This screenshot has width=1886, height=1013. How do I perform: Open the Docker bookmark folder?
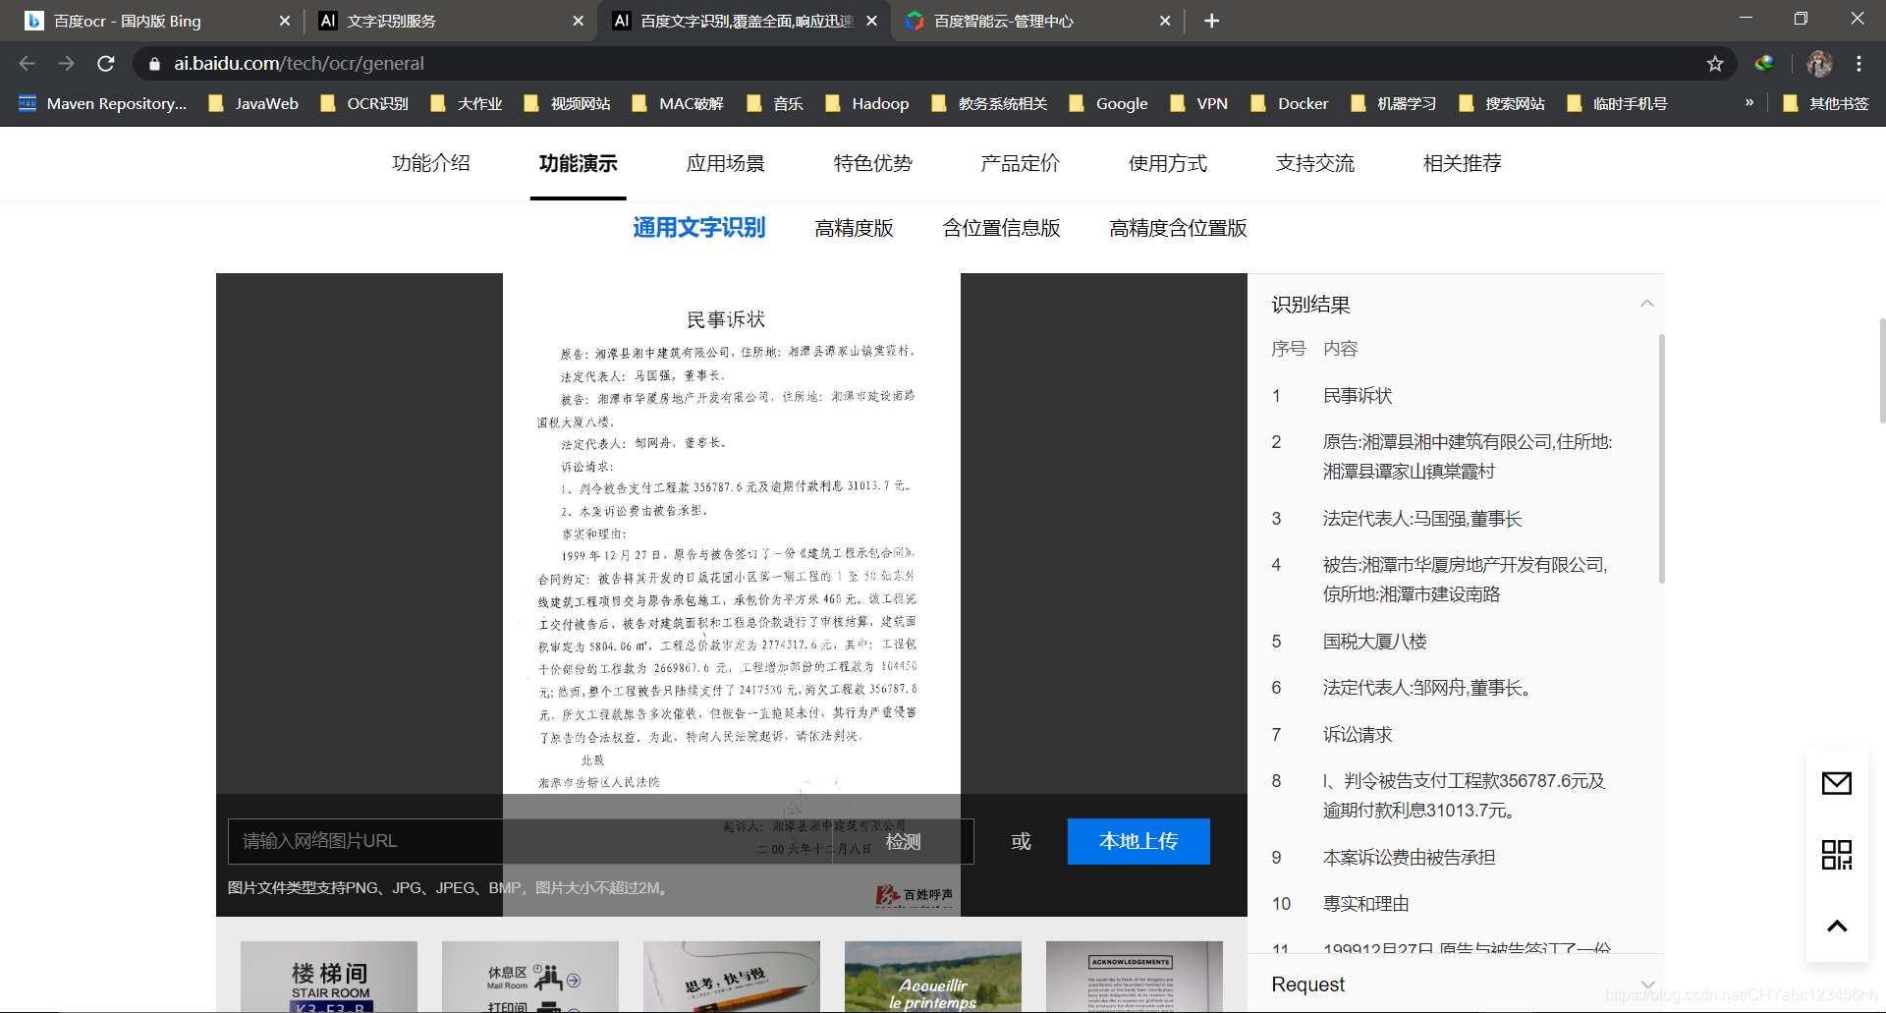pos(1289,103)
